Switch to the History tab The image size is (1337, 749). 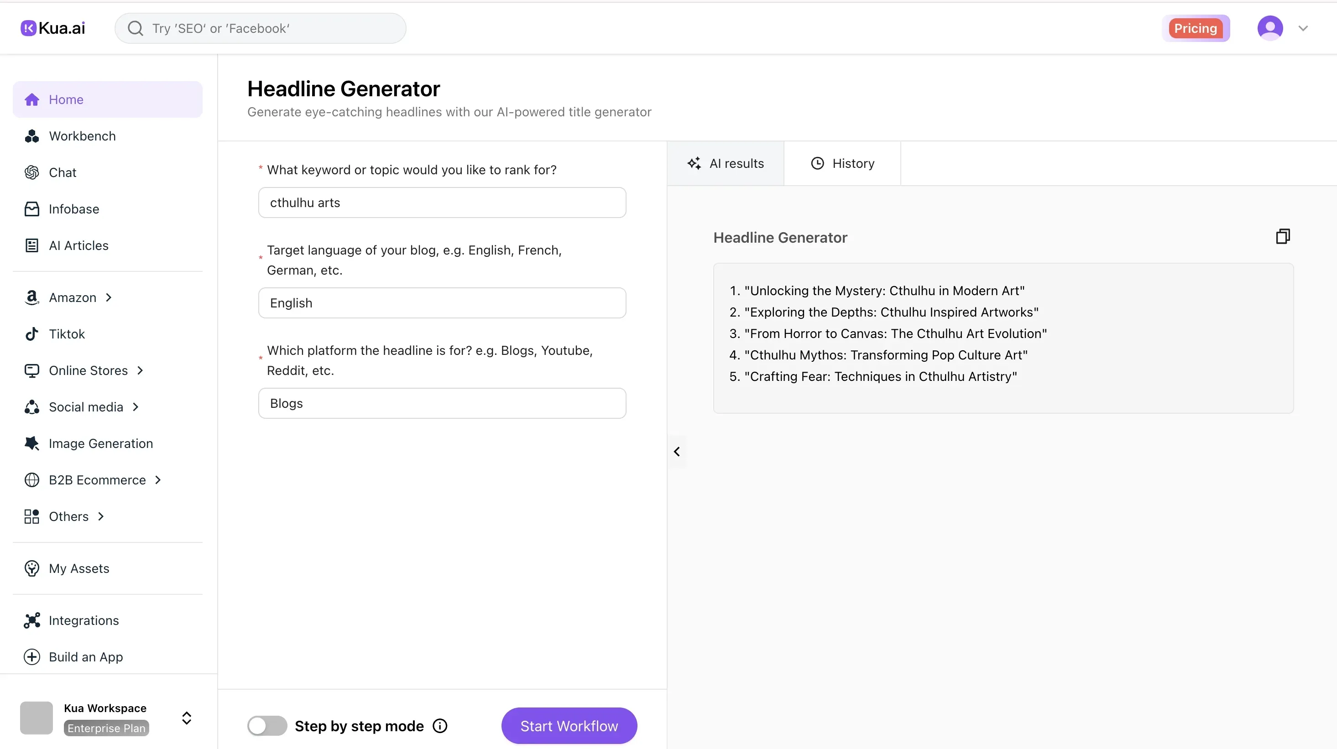tap(841, 163)
